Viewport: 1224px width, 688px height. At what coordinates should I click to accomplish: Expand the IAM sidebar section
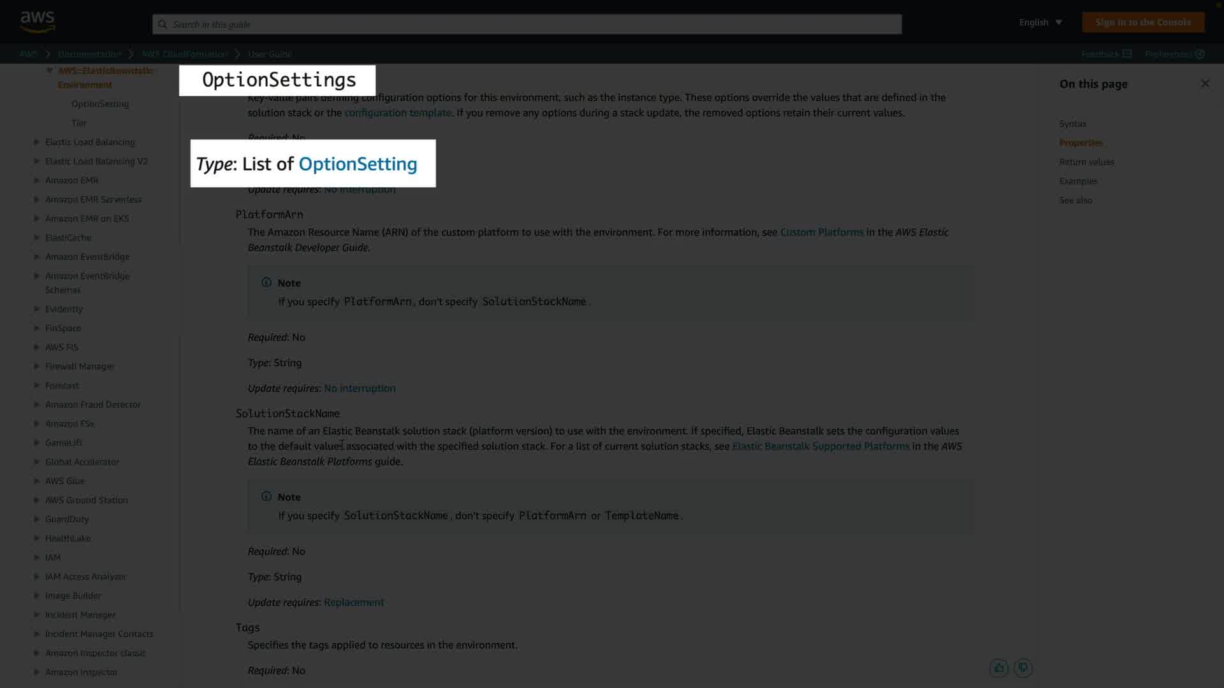[36, 557]
